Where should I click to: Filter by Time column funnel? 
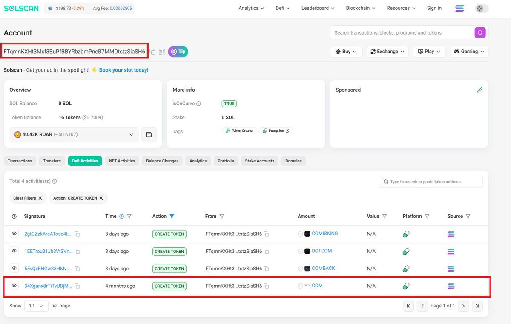click(x=129, y=217)
